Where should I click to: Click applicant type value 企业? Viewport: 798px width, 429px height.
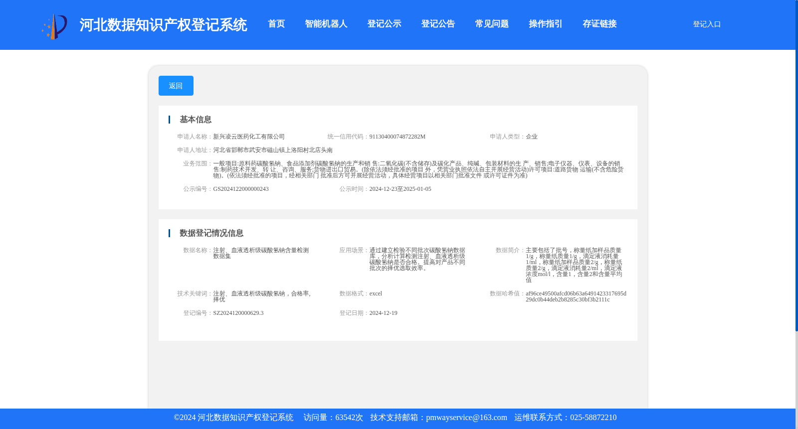coord(532,137)
